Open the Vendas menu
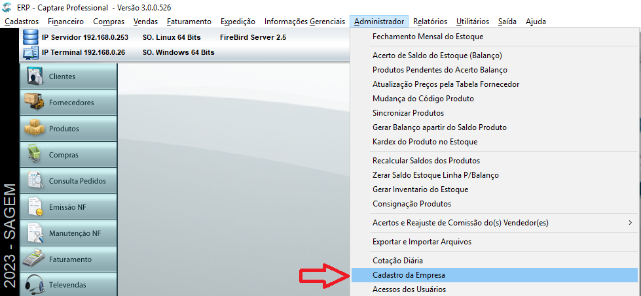 coord(145,22)
